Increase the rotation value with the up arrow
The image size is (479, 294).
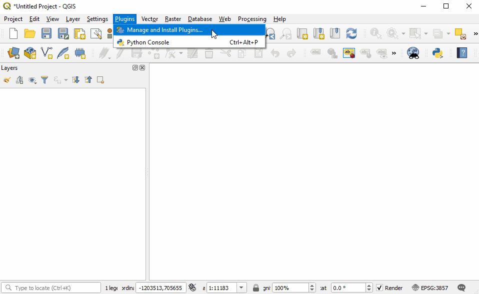click(x=368, y=286)
